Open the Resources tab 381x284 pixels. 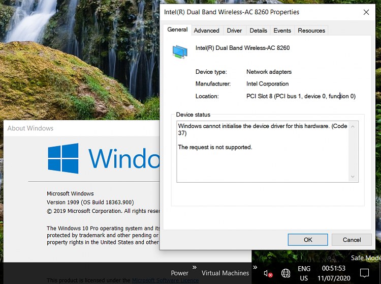pyautogui.click(x=311, y=31)
